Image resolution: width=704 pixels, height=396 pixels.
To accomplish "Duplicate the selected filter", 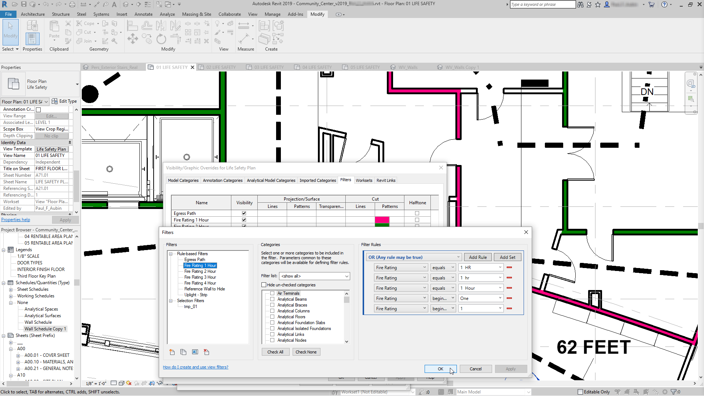I will 183,352.
